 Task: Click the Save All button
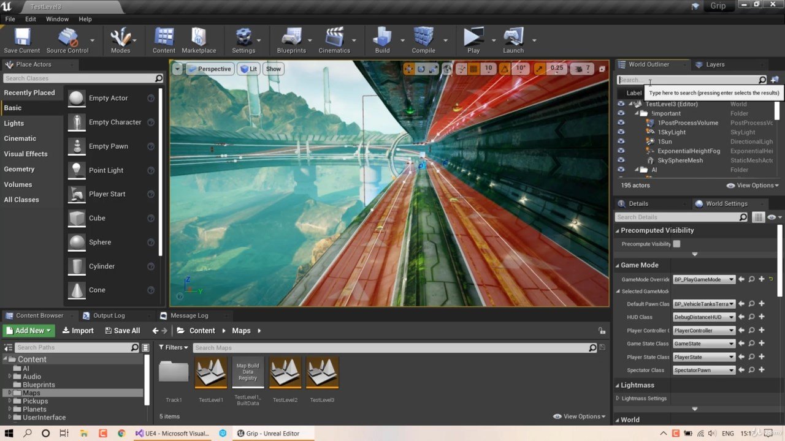[x=122, y=331]
